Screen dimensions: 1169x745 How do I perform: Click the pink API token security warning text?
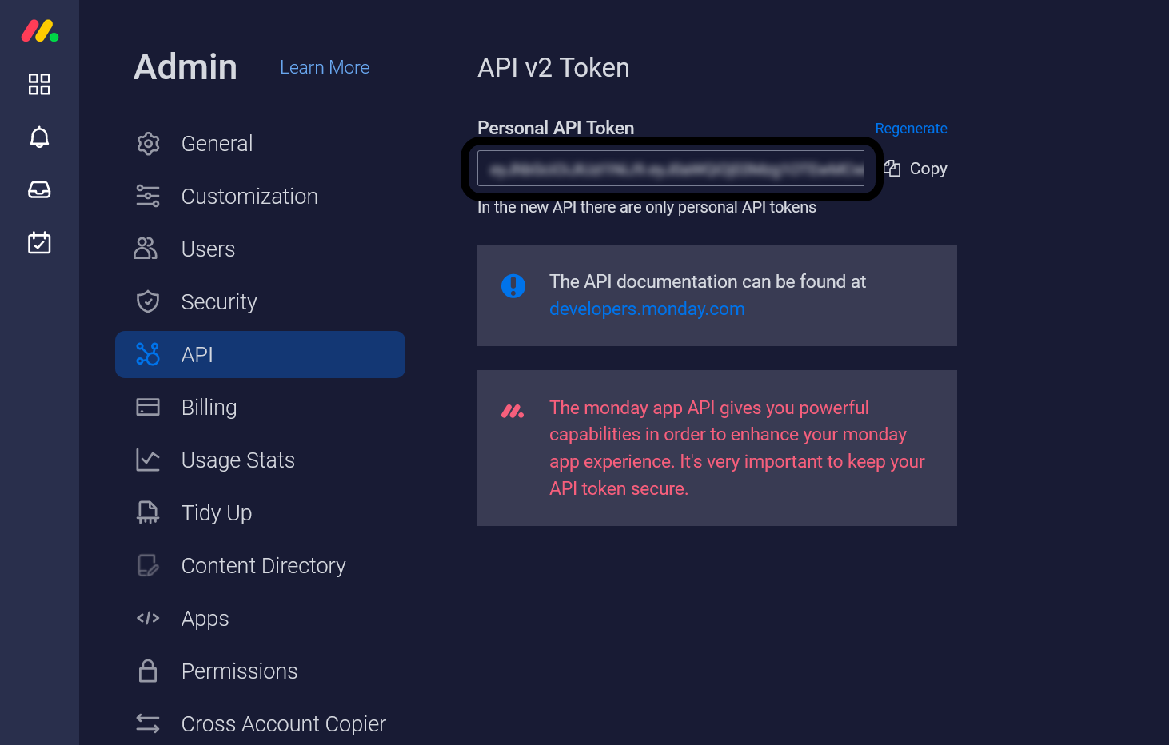tap(737, 448)
